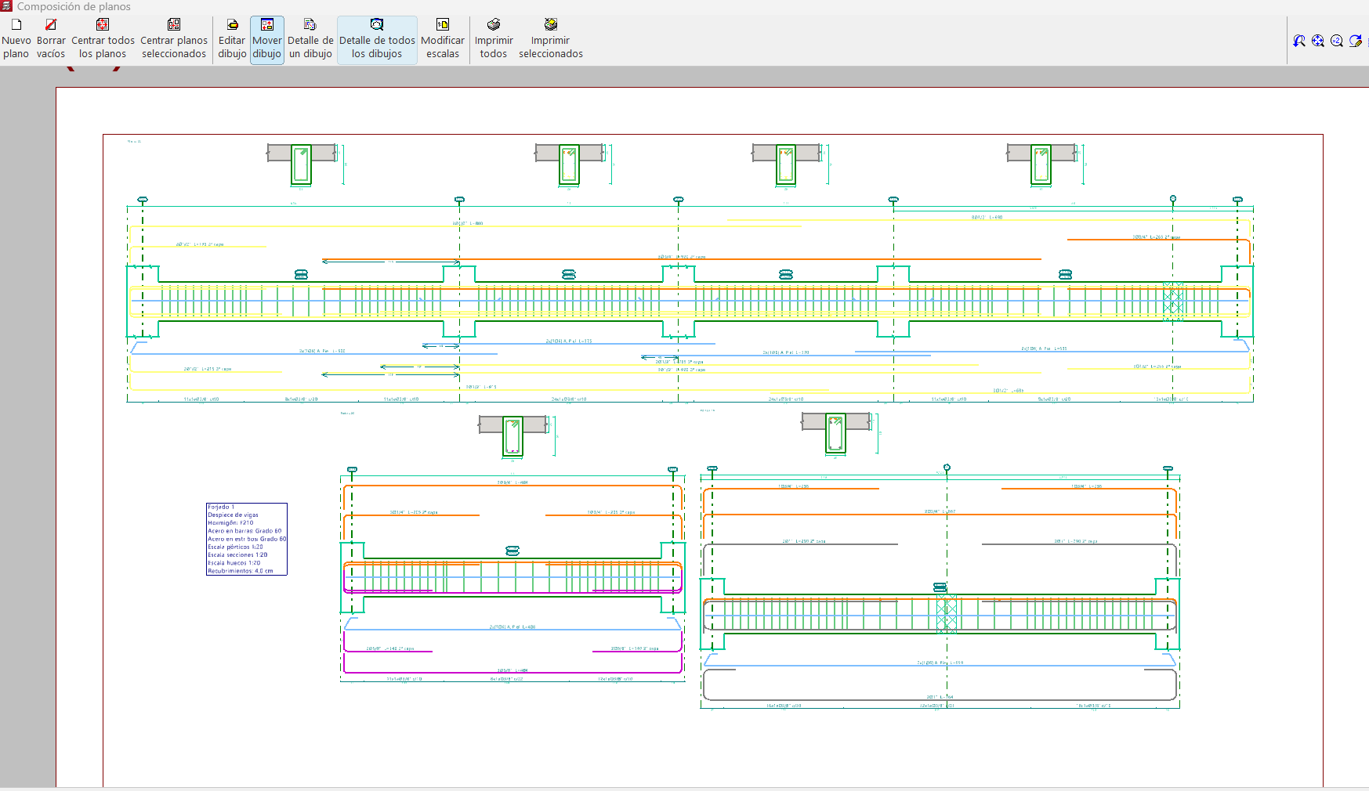Toggle Detalle de todos los dibujos

pyautogui.click(x=377, y=39)
